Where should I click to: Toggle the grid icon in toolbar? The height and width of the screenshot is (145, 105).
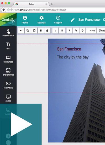click(x=62, y=31)
